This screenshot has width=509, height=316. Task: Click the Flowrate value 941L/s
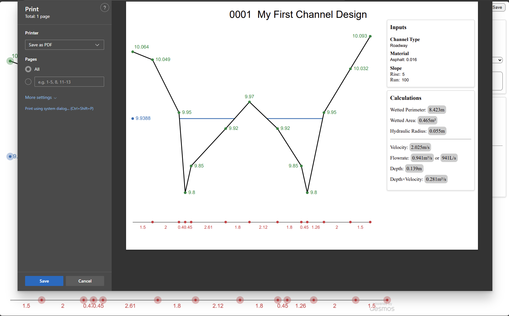tap(449, 158)
